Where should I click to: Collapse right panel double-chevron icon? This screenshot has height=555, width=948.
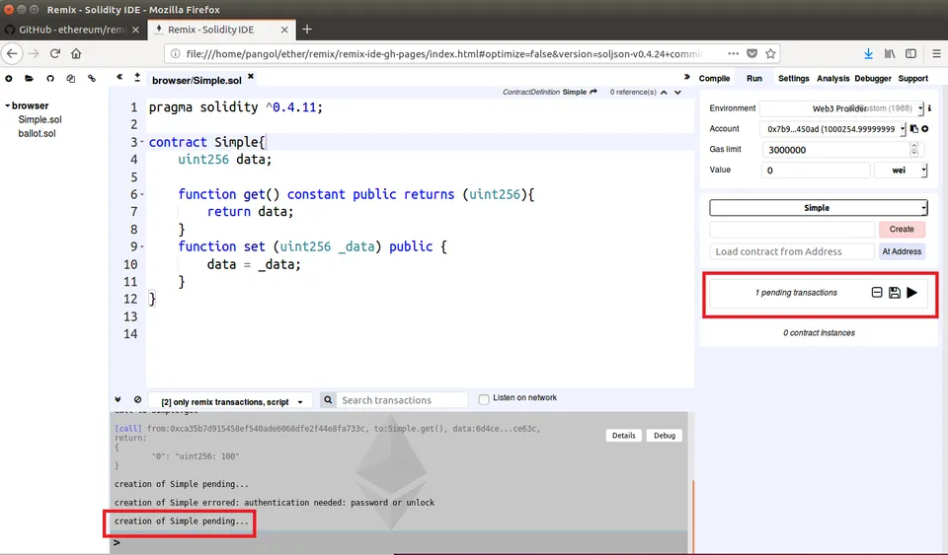click(687, 77)
